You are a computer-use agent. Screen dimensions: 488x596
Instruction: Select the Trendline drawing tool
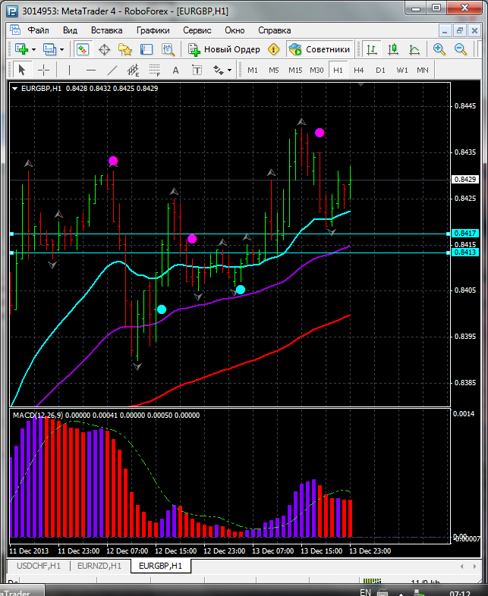112,70
